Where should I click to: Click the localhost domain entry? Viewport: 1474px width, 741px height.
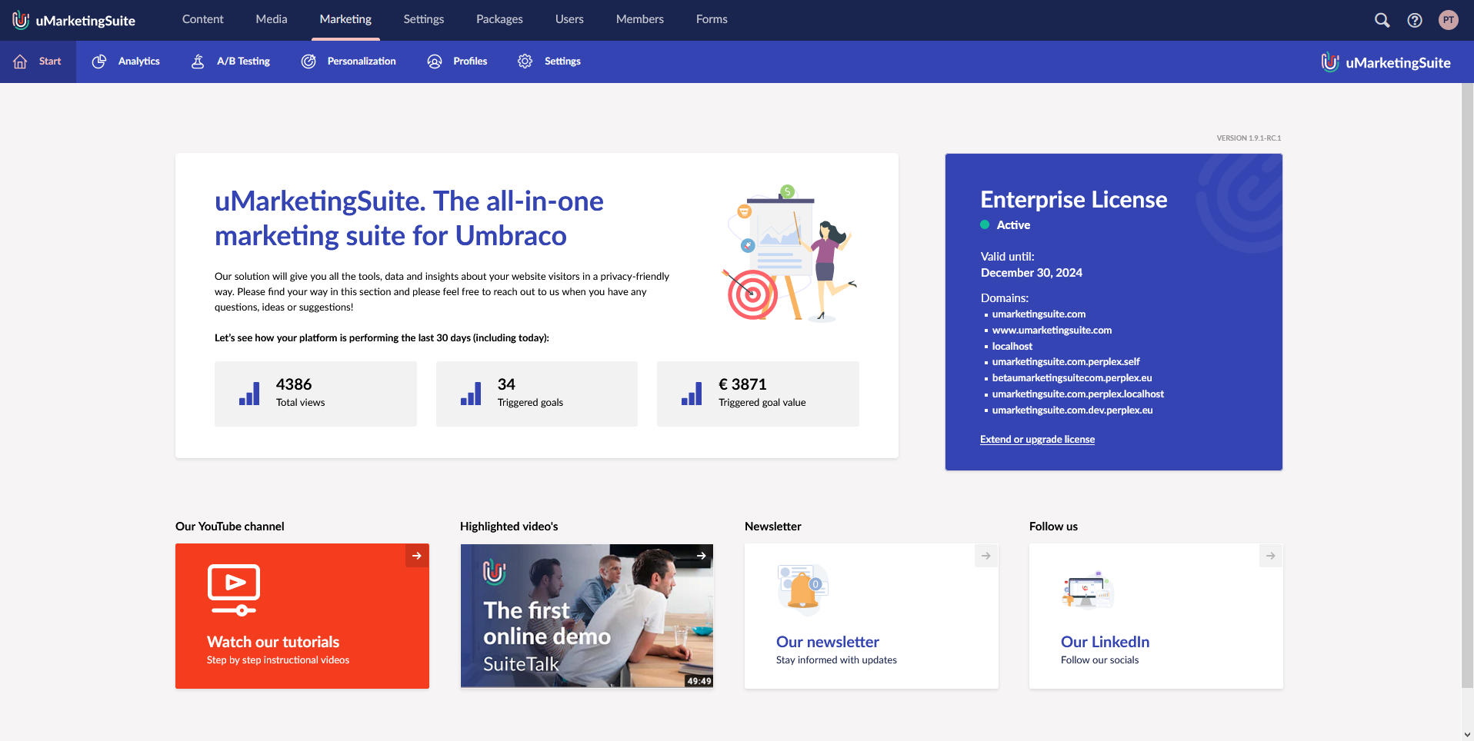[x=1012, y=347]
